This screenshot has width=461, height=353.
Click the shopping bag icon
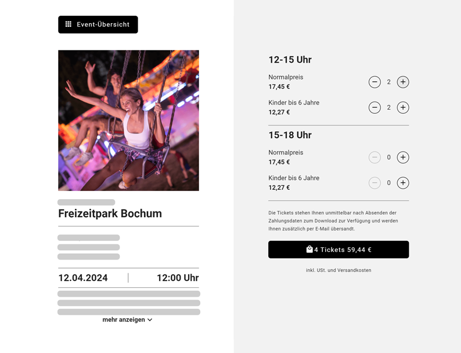coord(309,249)
